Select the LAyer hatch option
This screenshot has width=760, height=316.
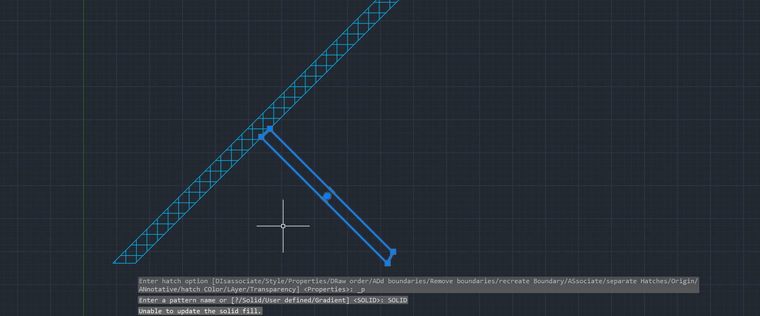pos(236,289)
